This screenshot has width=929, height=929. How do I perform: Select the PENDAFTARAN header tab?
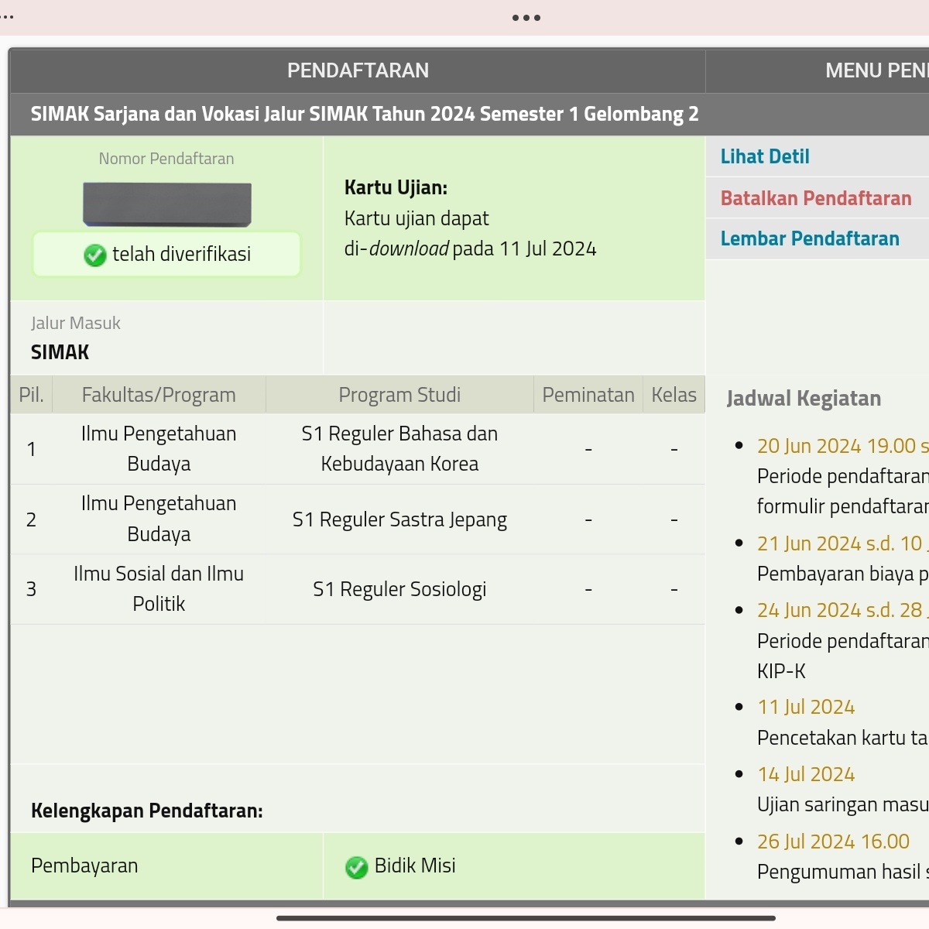(358, 70)
